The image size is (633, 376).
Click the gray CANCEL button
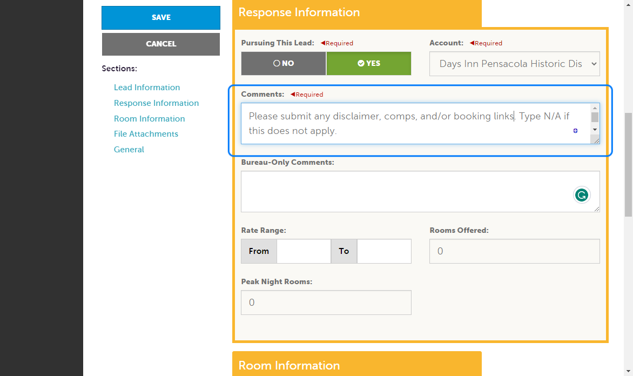point(161,44)
